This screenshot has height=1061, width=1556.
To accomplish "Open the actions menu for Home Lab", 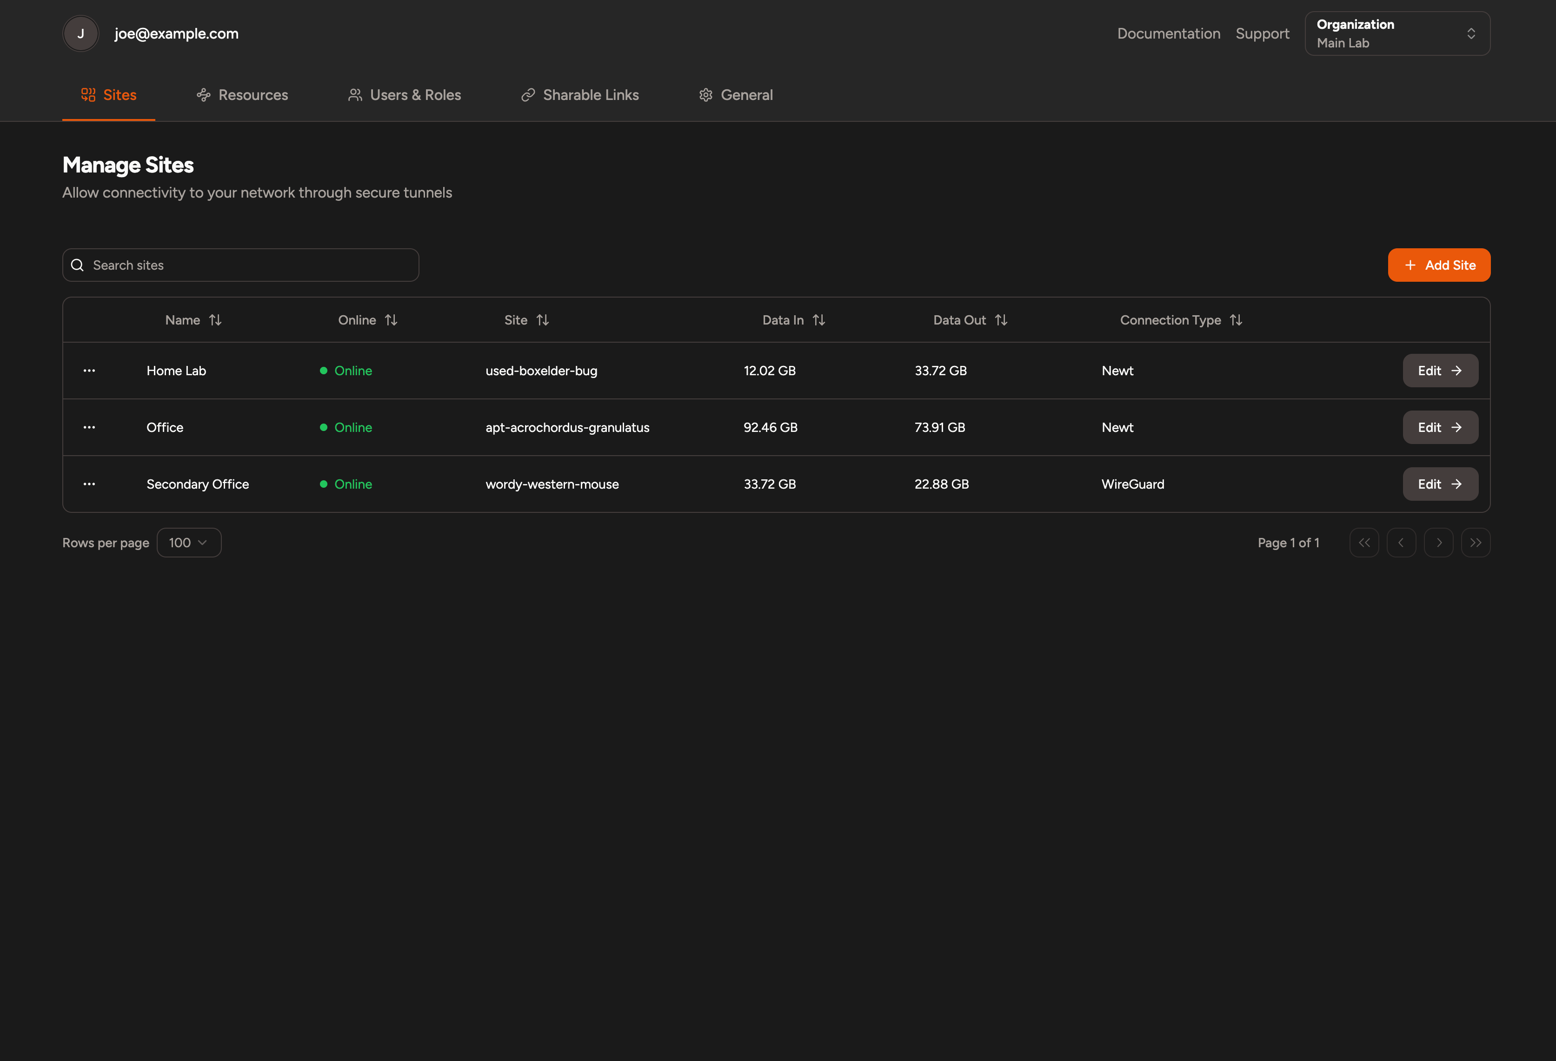I will (x=89, y=370).
